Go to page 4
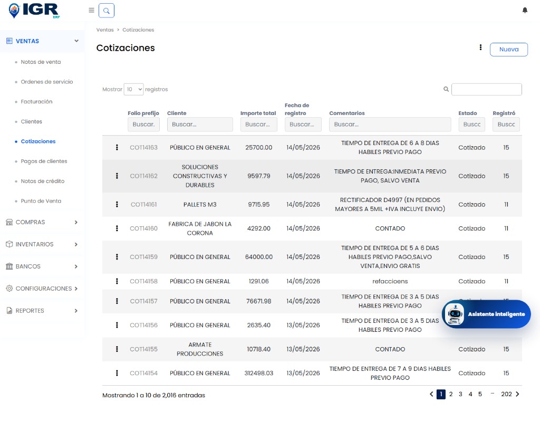Screen dimensions: 540x421 pyautogui.click(x=470, y=394)
